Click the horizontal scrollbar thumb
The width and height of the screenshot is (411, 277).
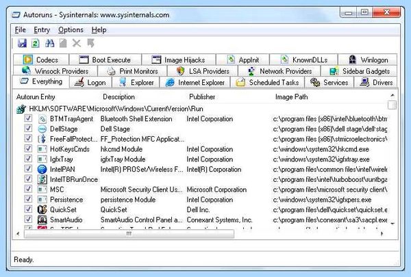(129, 234)
